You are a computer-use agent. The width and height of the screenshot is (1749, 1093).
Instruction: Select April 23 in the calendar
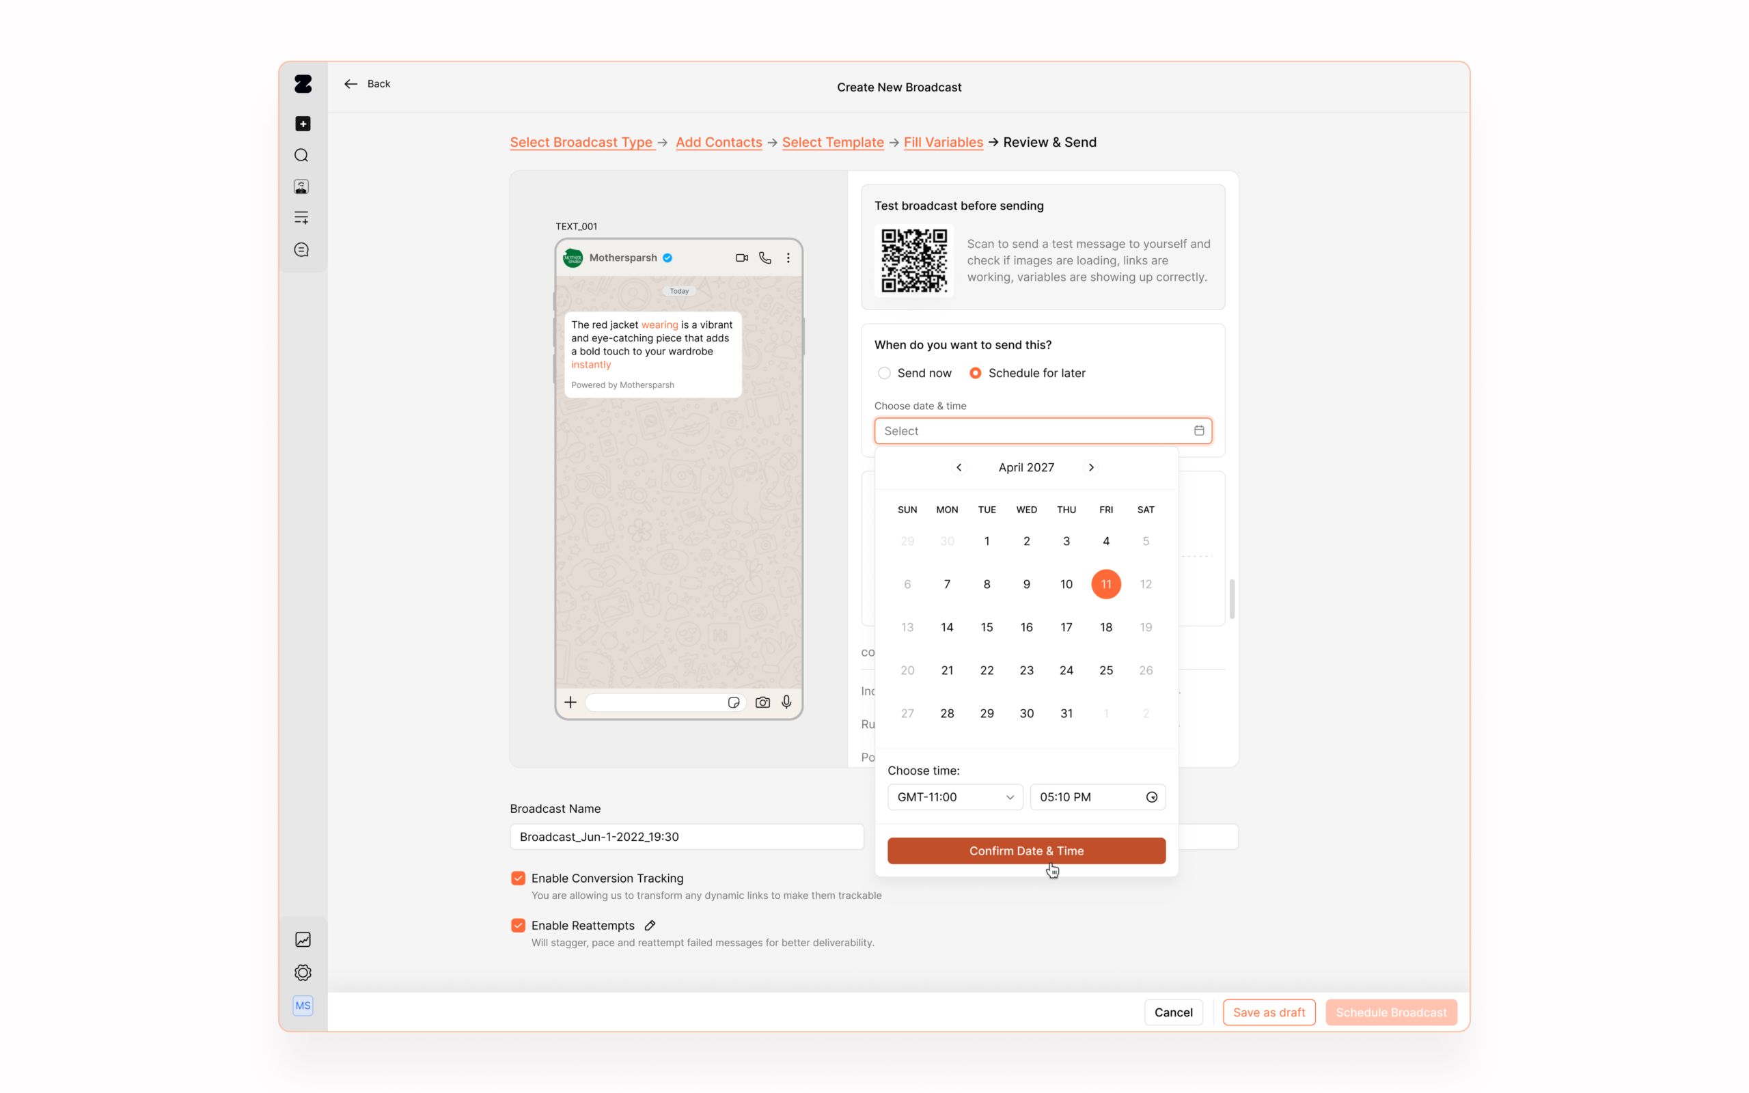click(1026, 670)
